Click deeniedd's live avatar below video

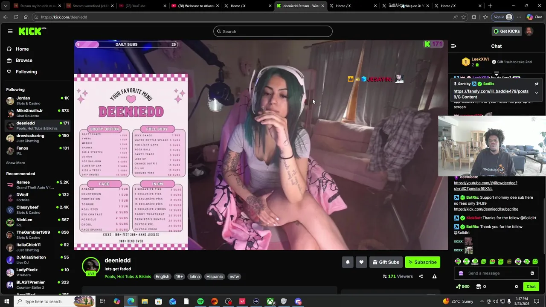pos(91,266)
